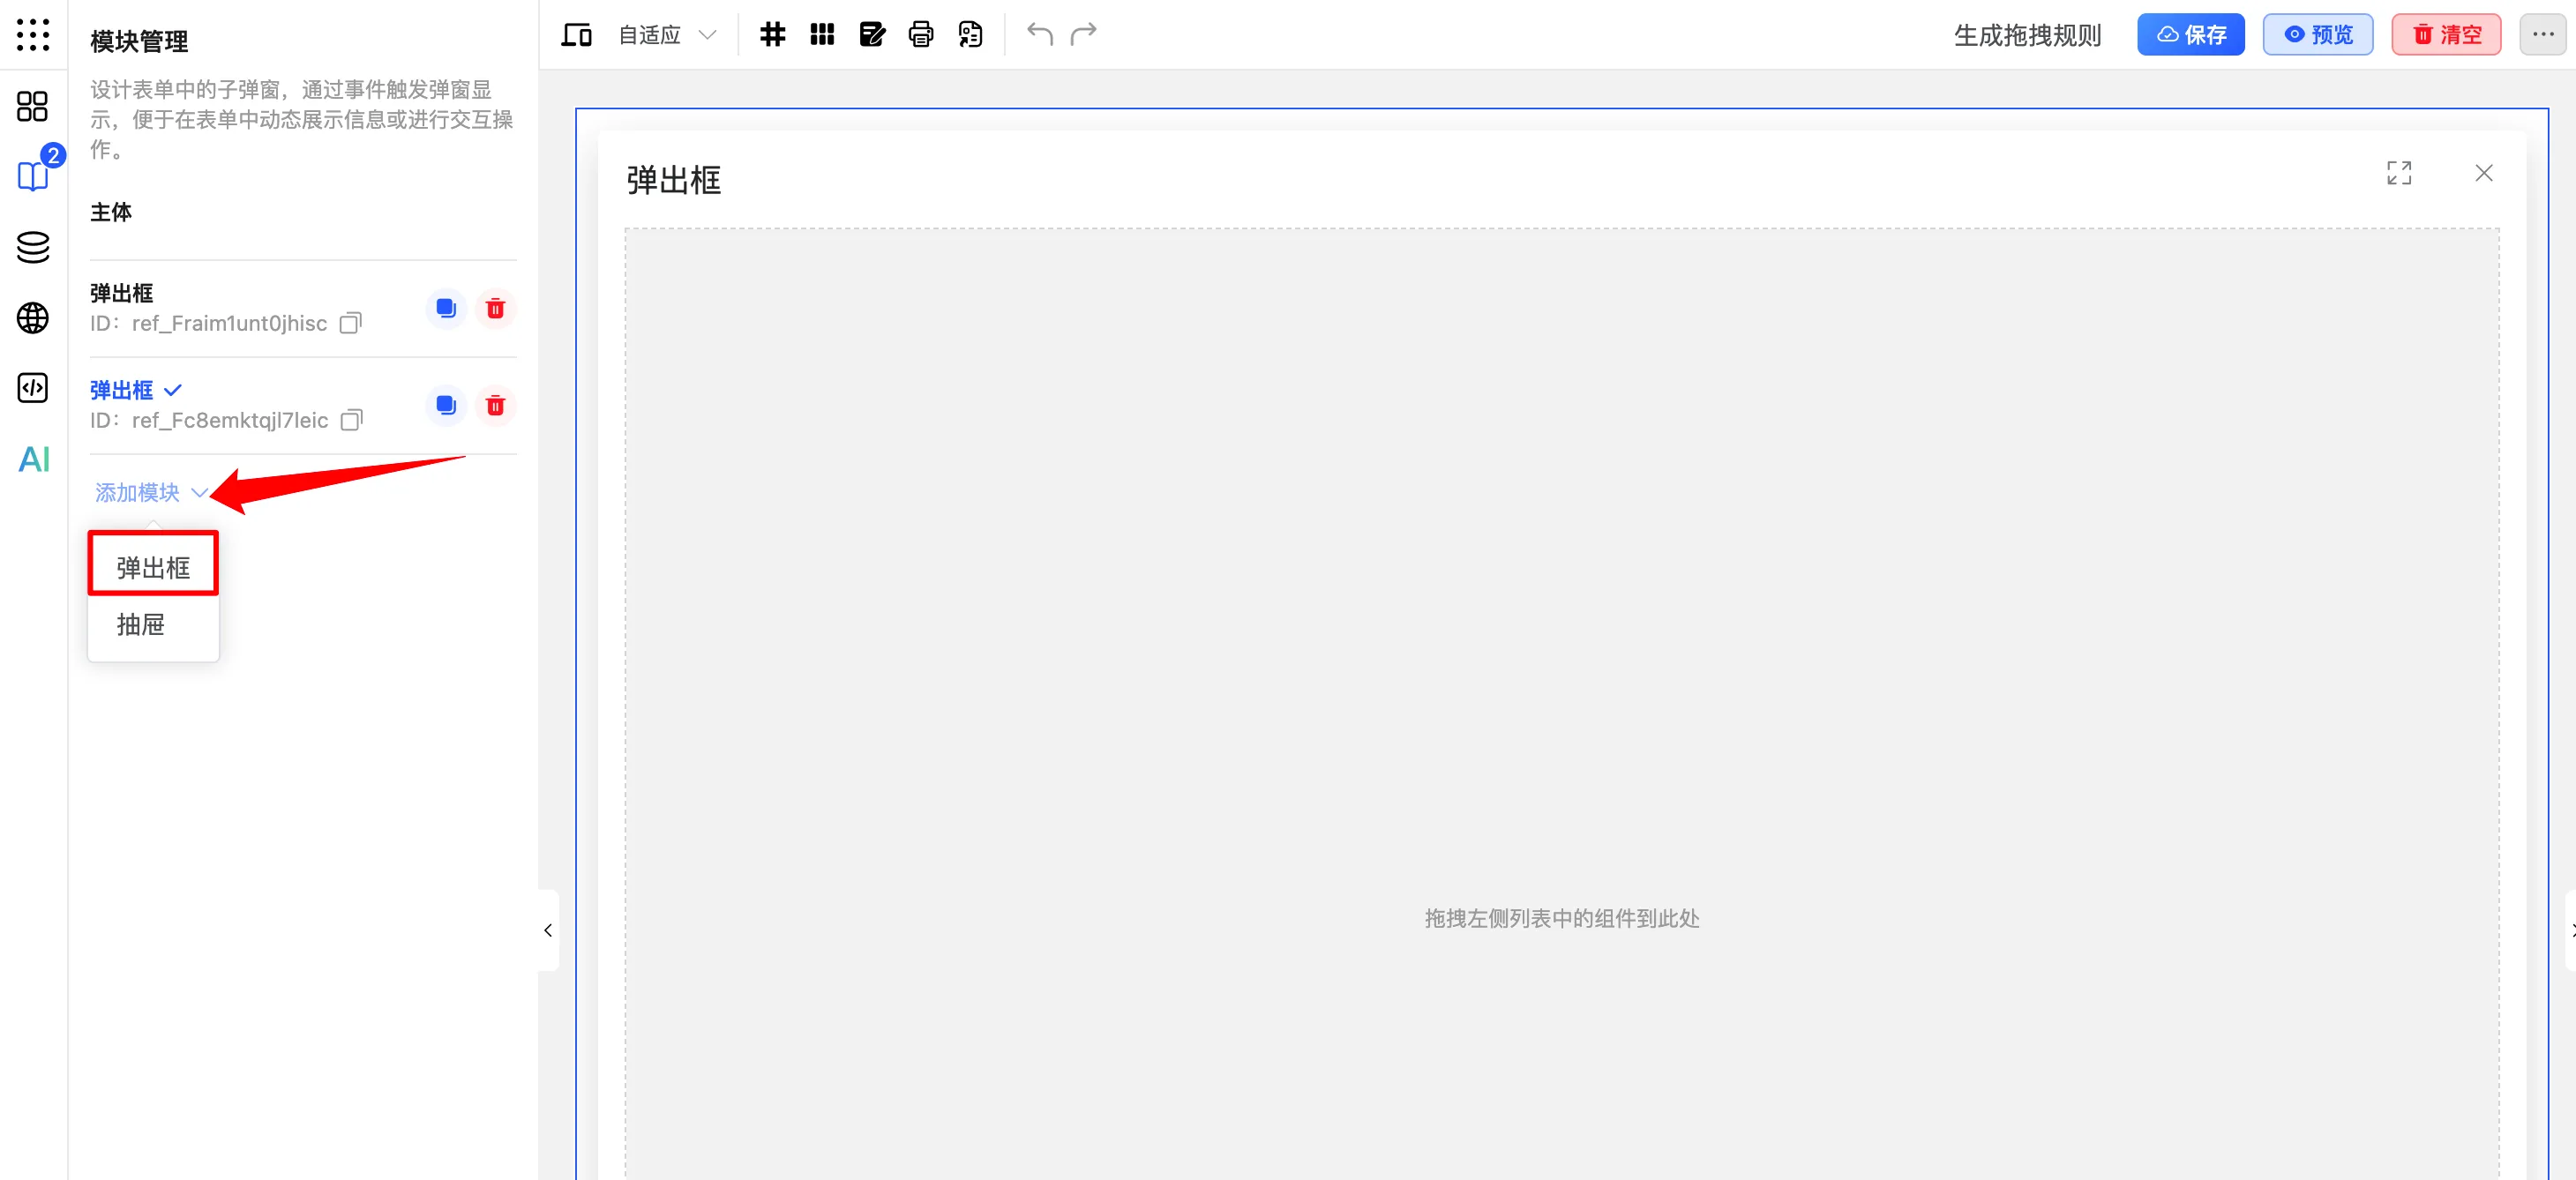Choose 弹出框 from the add module menu
This screenshot has width=2576, height=1180.
point(153,567)
